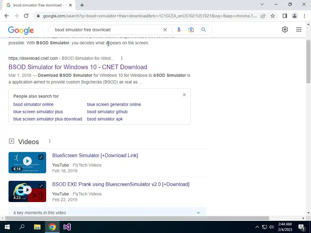The width and height of the screenshot is (311, 233).
Task: Reload the current page
Action: click(26, 16)
